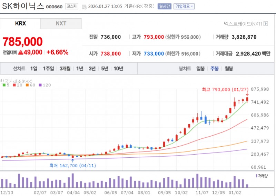The width and height of the screenshot is (276, 196).
Task: Click the clock icon beside the timestamp
Action: (85, 7)
